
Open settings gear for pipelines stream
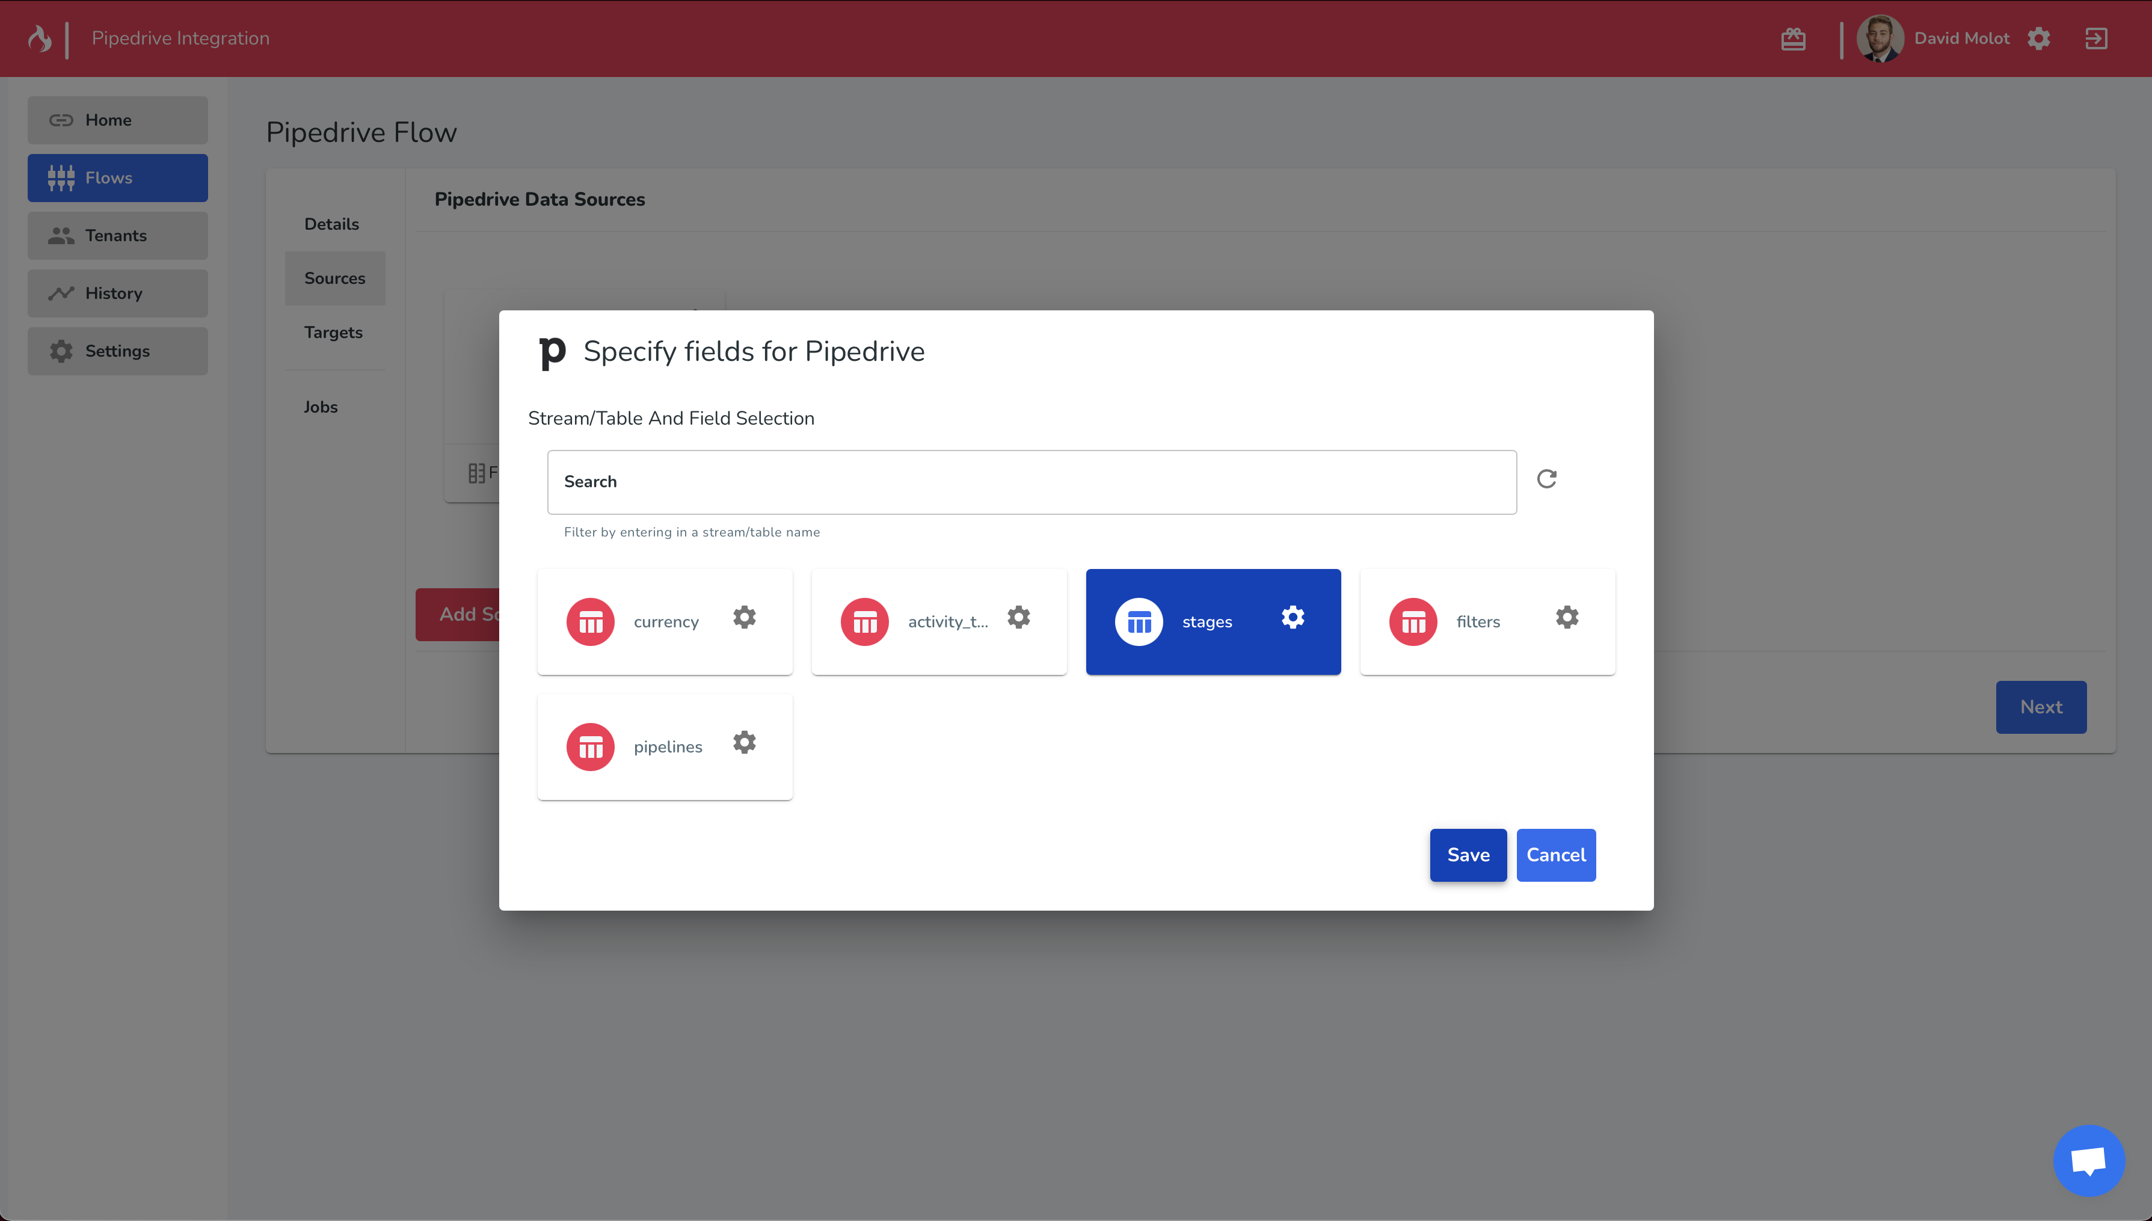point(745,742)
